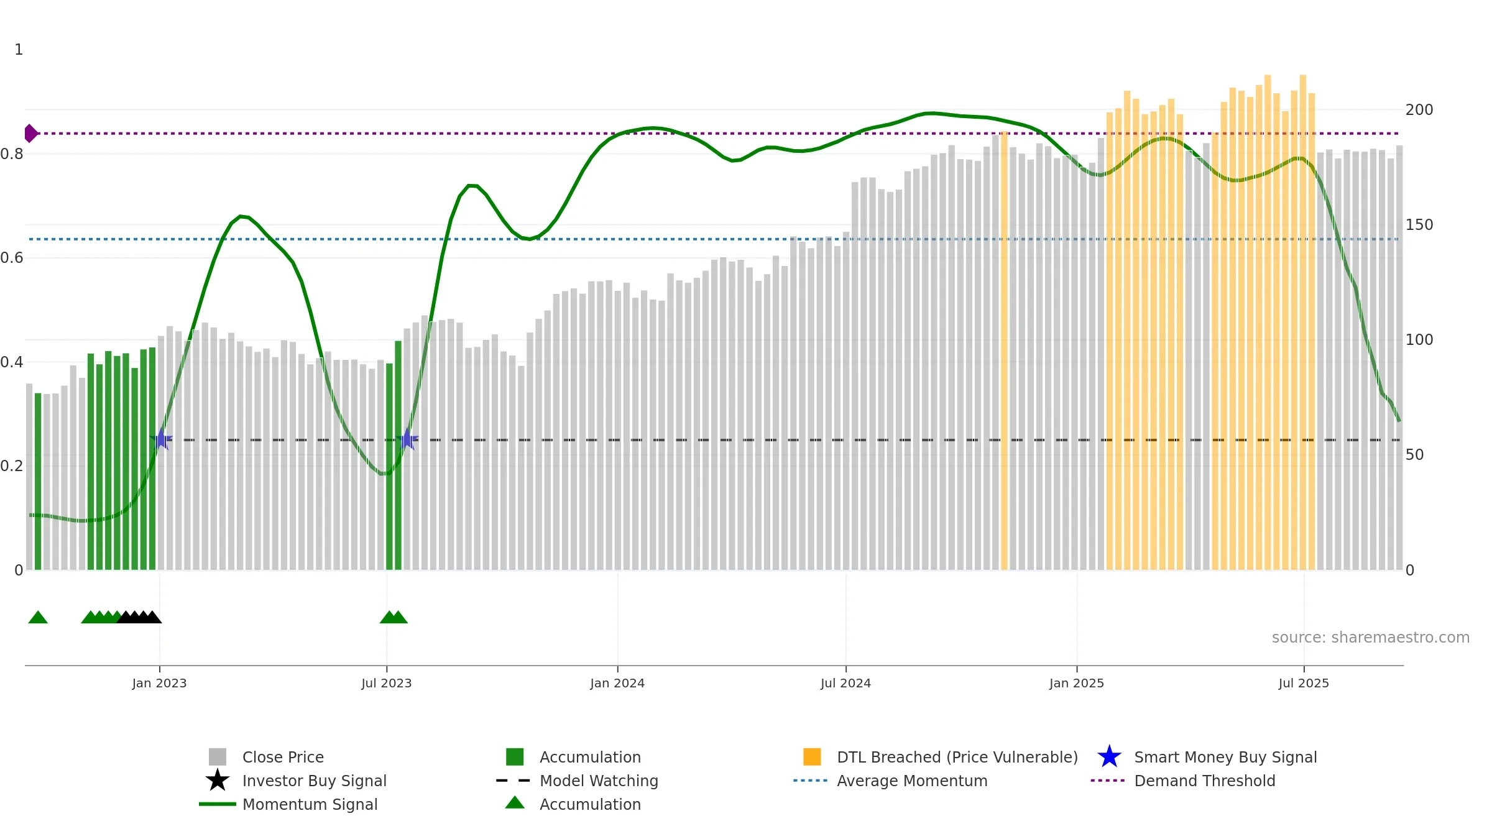Image resolution: width=1492 pixels, height=839 pixels.
Task: Click the leftmost green accumulation triangle marker
Action: click(x=38, y=617)
